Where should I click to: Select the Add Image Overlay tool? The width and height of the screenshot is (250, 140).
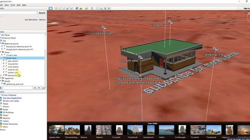(x=68, y=8)
